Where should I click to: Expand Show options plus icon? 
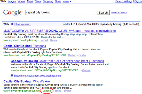[13, 24]
